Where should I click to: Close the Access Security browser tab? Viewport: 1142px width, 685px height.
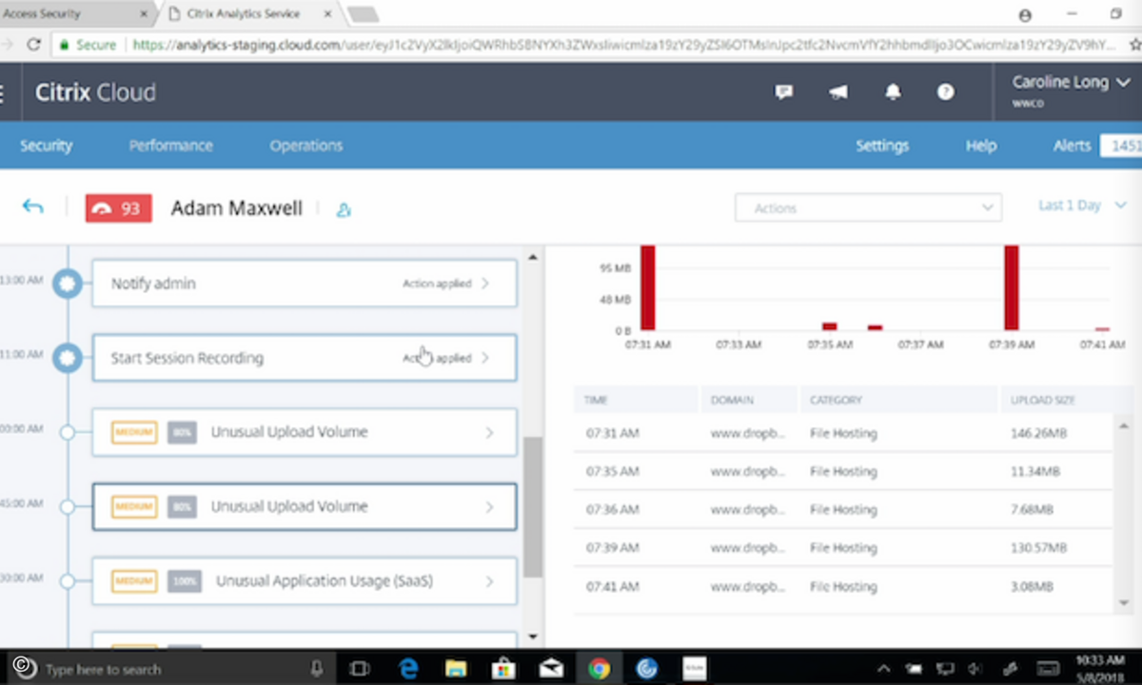(145, 15)
